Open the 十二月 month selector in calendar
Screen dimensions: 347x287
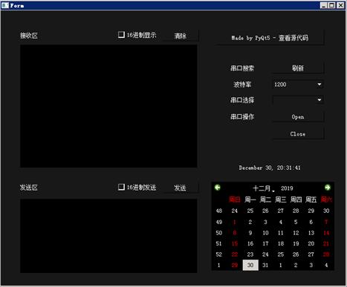263,188
